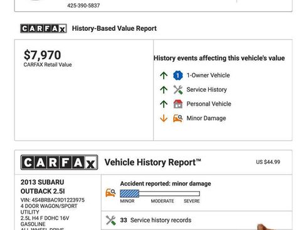Click the Minor Damage text
Image resolution: width=306 pixels, height=230 pixels.
tap(206, 118)
